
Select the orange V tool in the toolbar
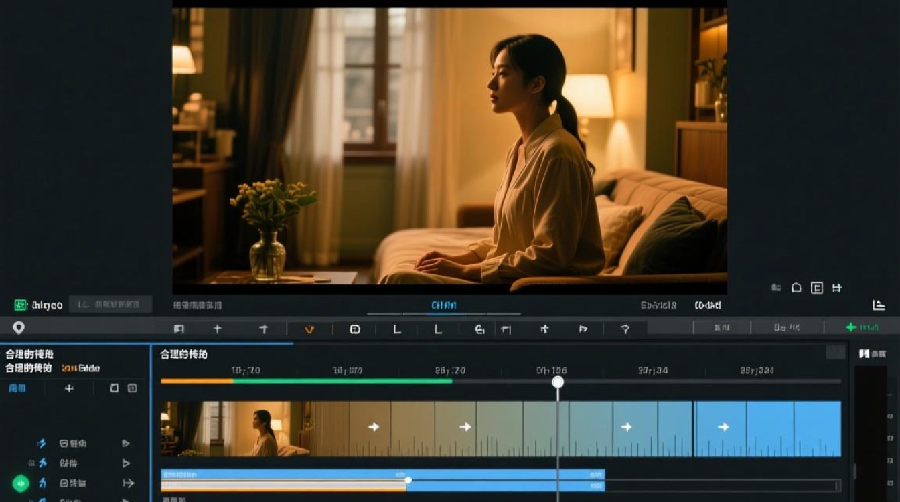[x=309, y=329]
